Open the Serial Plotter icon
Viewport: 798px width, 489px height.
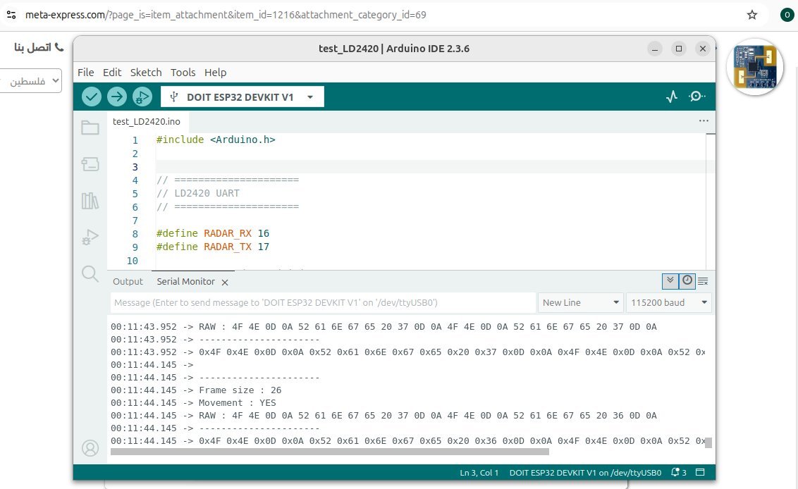672,97
